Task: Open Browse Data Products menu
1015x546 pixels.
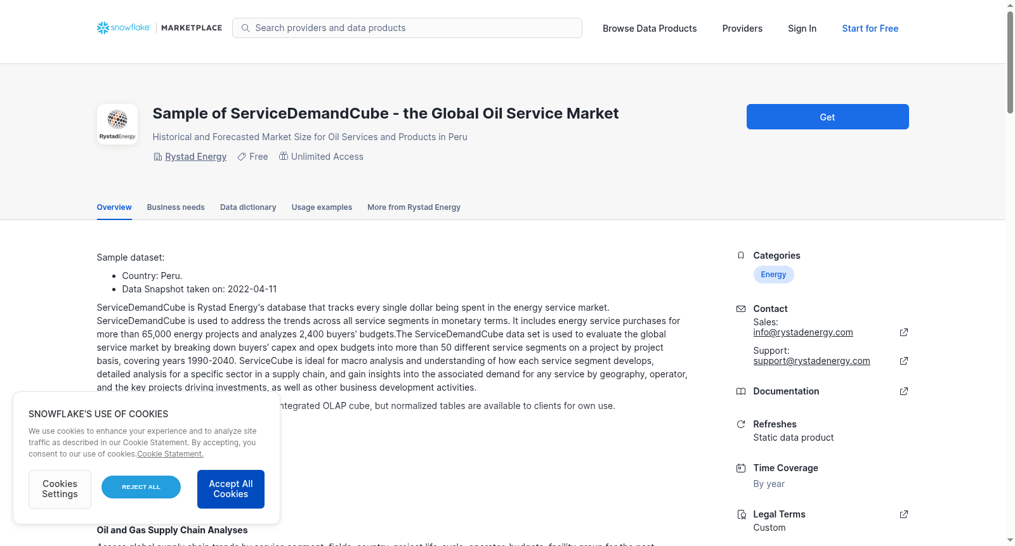Action: [650, 29]
